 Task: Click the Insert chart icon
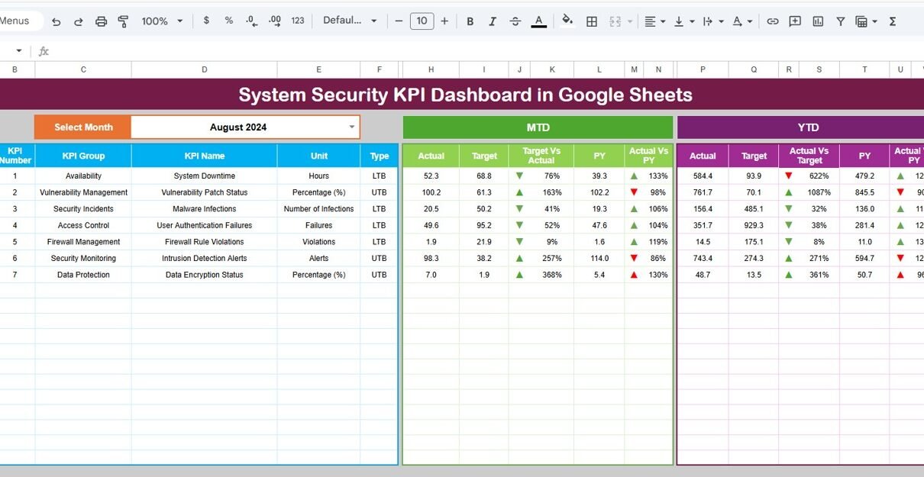coord(818,21)
